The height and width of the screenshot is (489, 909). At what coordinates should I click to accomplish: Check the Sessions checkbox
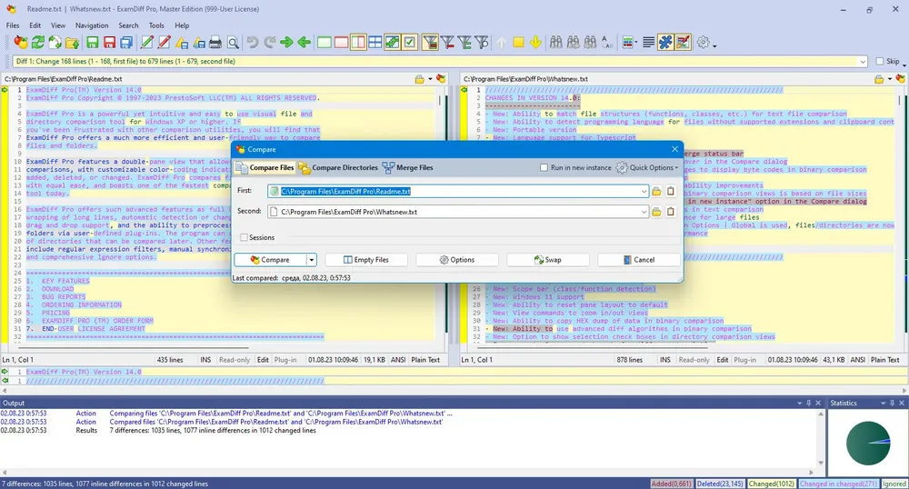(244, 237)
